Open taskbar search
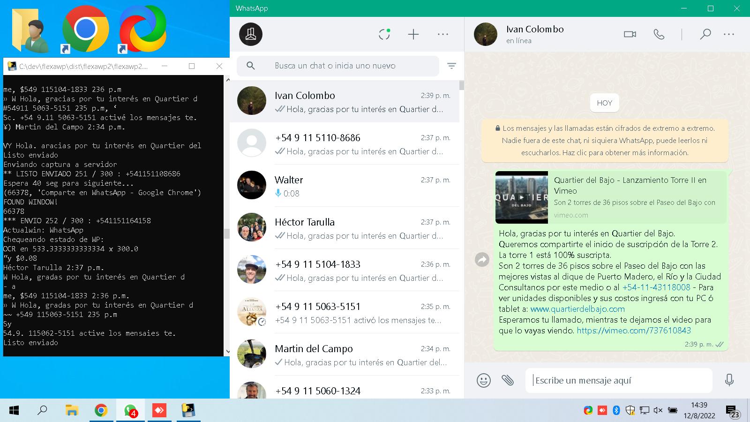 (x=42, y=411)
